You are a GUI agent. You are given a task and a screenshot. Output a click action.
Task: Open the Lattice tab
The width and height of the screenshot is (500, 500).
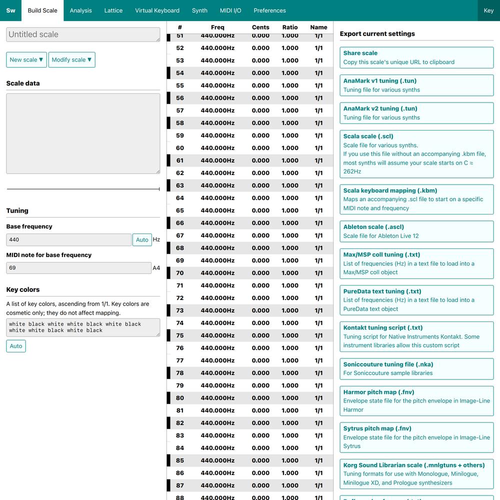(x=113, y=10)
